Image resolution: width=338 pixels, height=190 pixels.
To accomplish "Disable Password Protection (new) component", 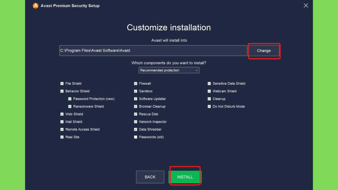I will pos(70,99).
